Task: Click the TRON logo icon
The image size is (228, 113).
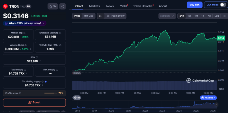Action: pos(5,6)
